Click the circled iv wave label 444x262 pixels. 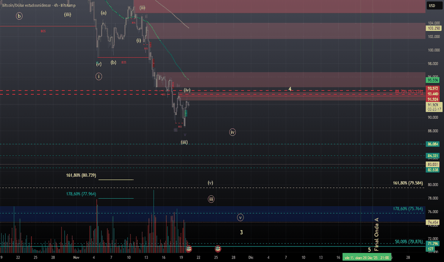pyautogui.click(x=232, y=132)
